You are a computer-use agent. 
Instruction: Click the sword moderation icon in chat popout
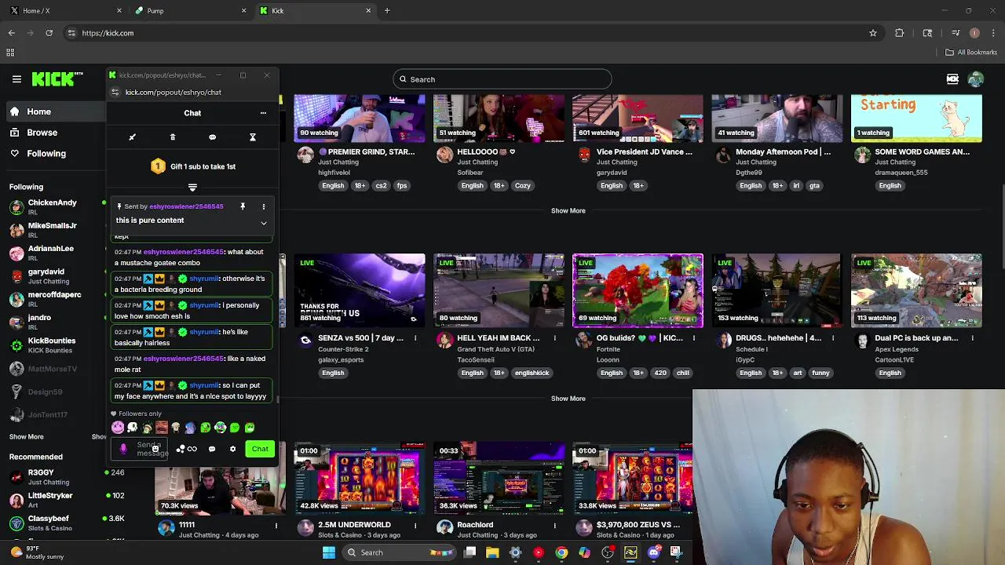coord(132,137)
